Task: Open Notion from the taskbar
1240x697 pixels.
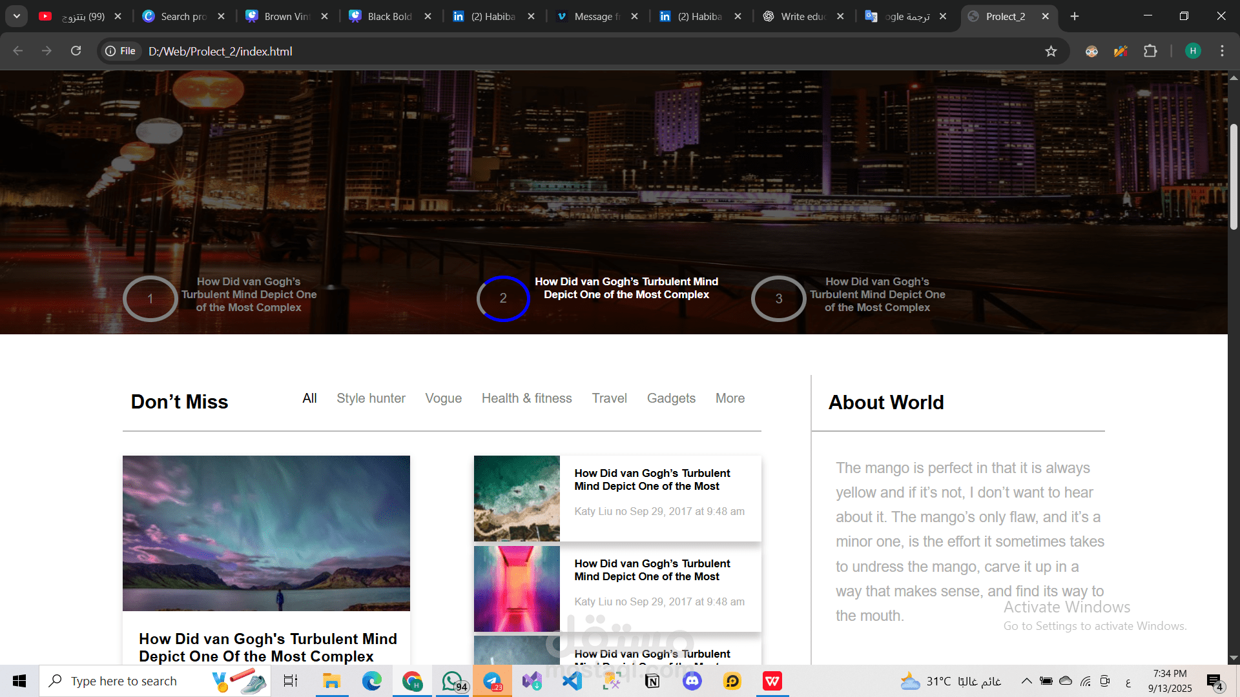Action: point(652,681)
